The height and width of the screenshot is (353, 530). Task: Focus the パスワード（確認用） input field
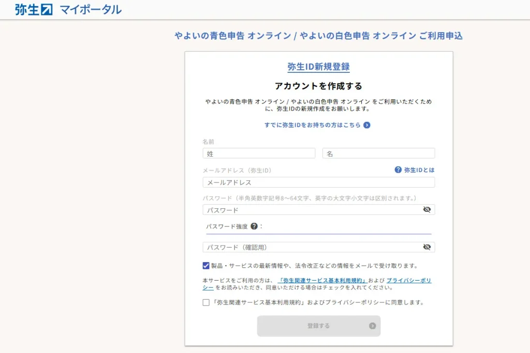(319, 247)
